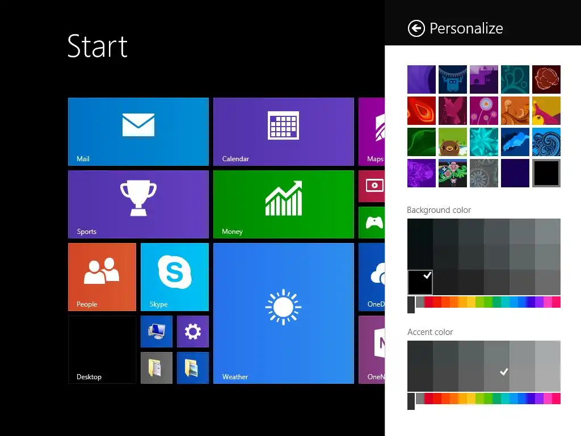Open the Desktop tile
Viewport: 581px width, 436px height.
(x=102, y=350)
